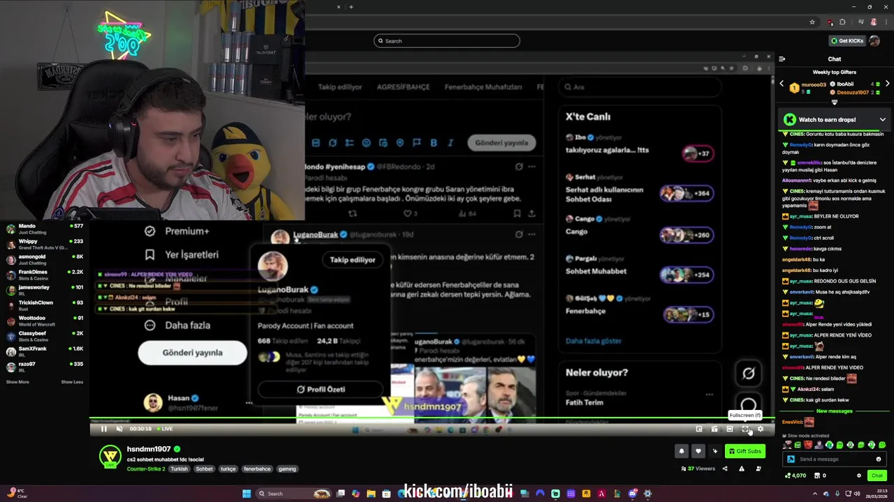Click the first quick emote above chat input
The image size is (894, 502).
pos(788,445)
